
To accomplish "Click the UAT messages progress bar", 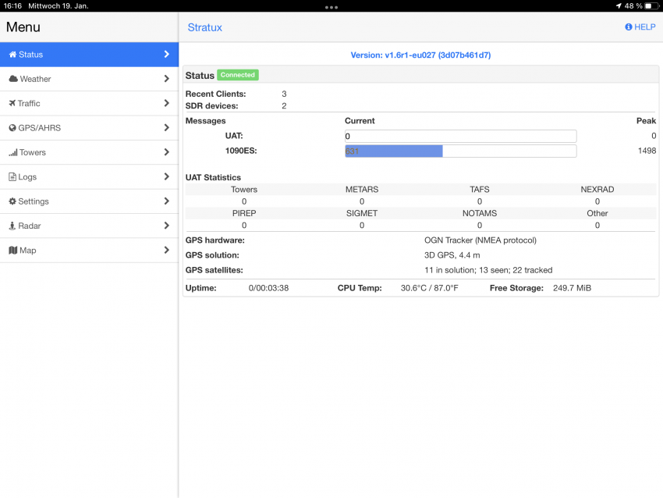I will point(460,137).
